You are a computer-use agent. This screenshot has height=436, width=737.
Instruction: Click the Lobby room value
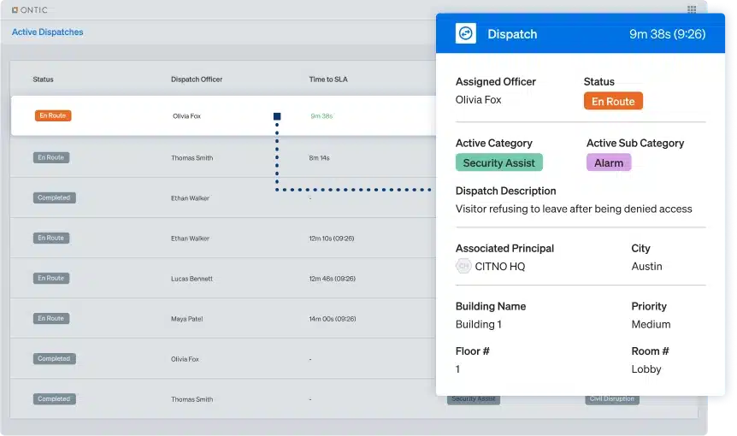646,369
